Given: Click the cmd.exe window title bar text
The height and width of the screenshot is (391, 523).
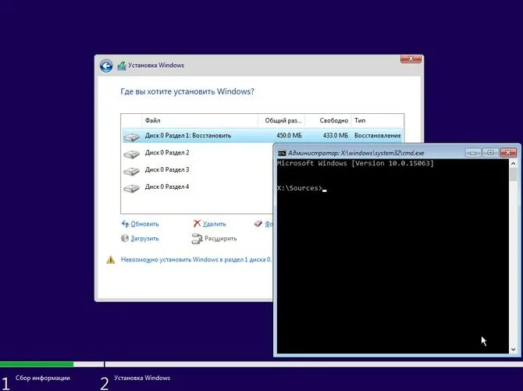Looking at the screenshot, I should coord(356,153).
